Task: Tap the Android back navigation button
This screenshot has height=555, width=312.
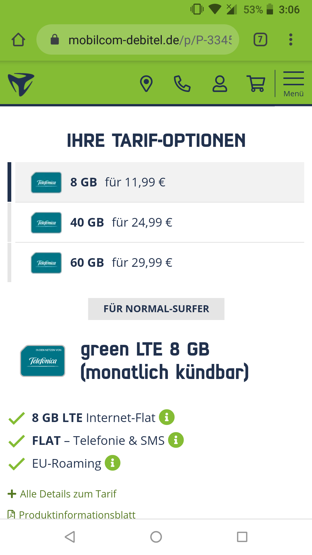Action: click(70, 537)
